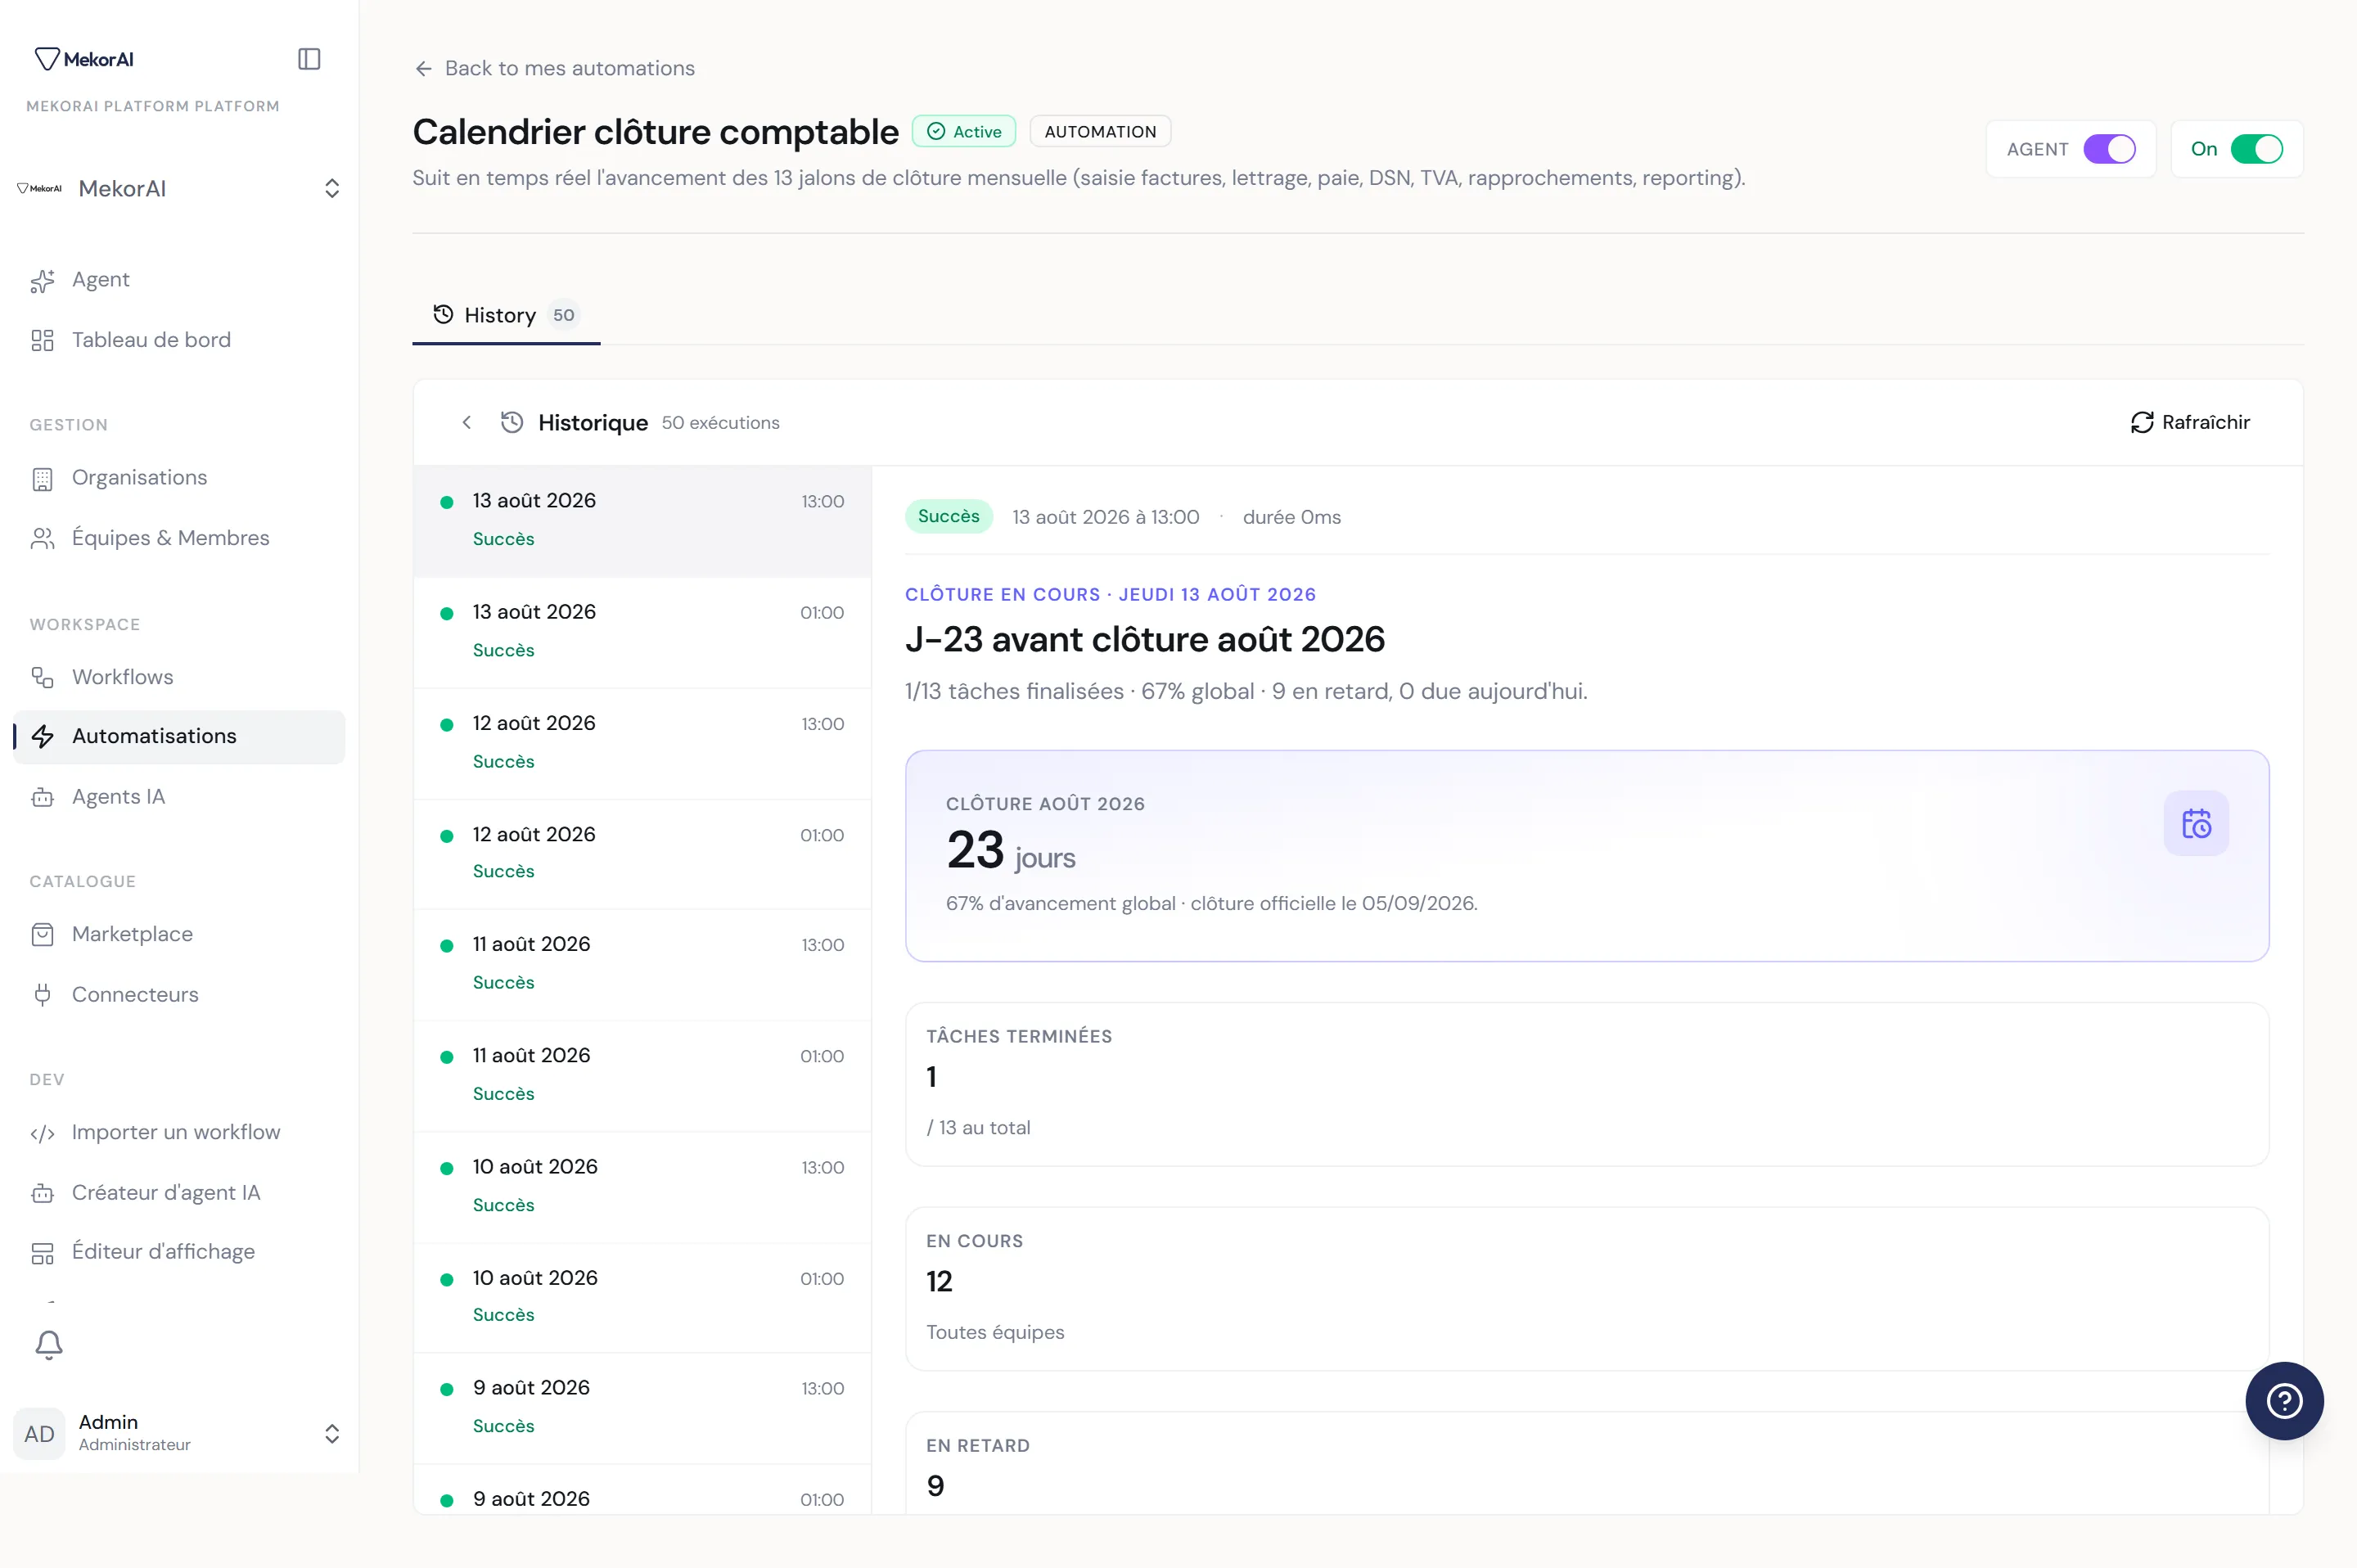Open Agents IA menu item

coord(180,796)
